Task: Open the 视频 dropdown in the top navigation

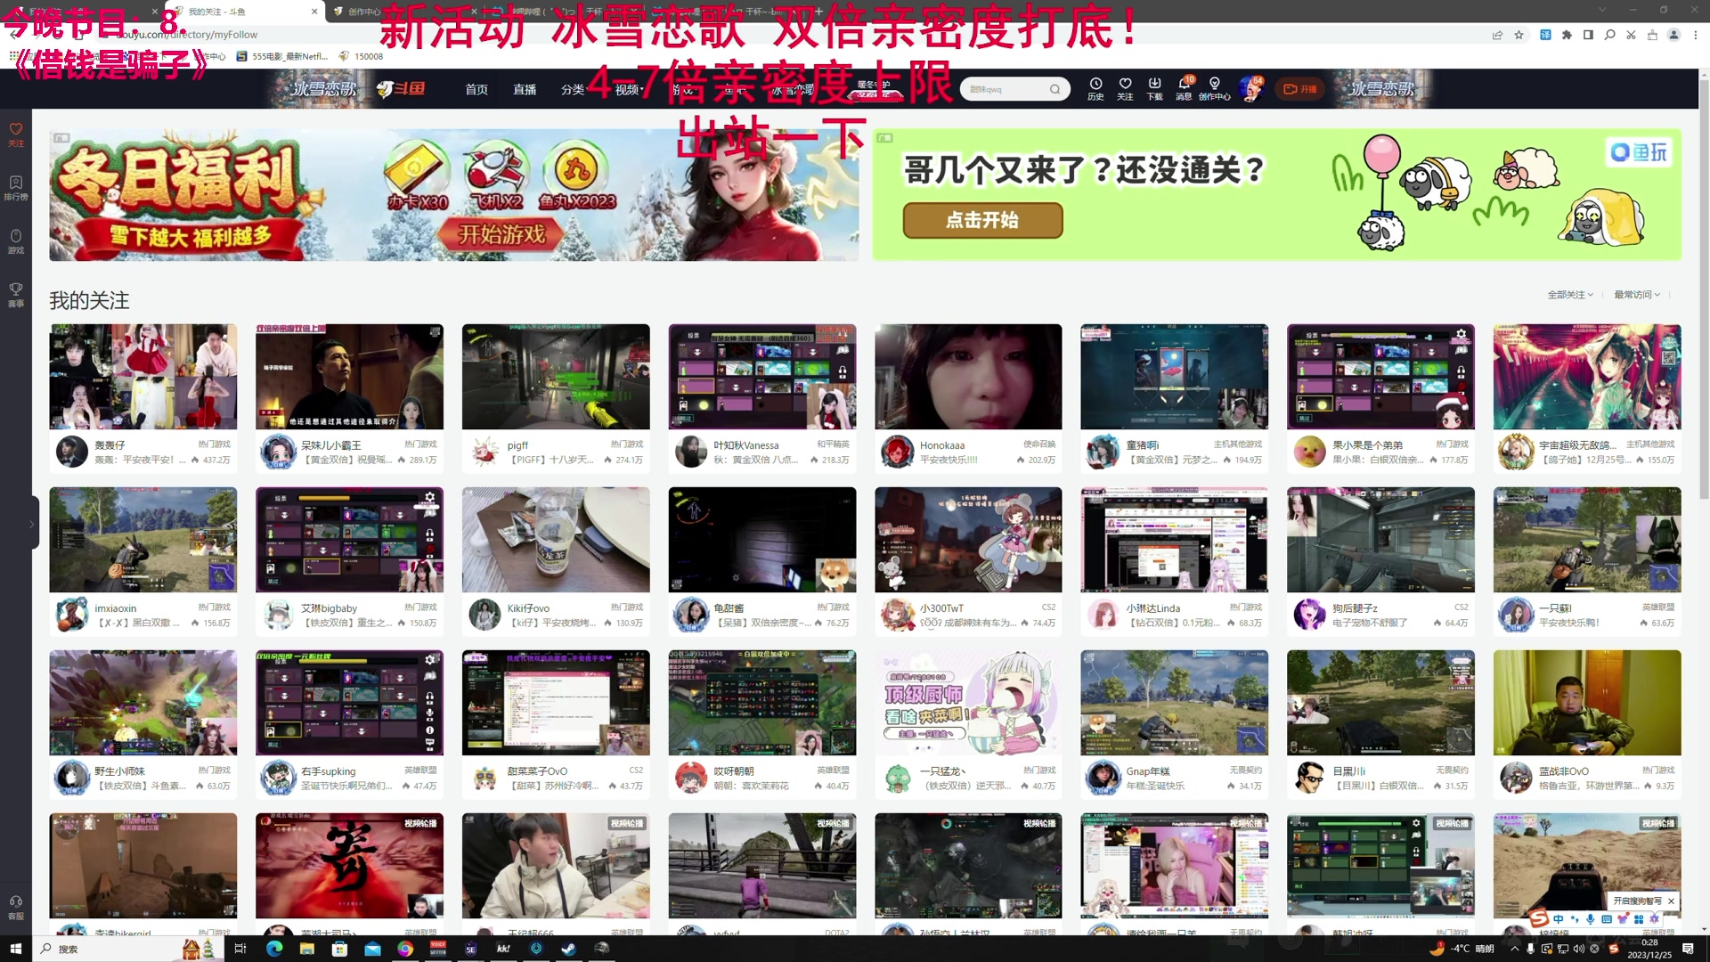Action: [x=629, y=89]
